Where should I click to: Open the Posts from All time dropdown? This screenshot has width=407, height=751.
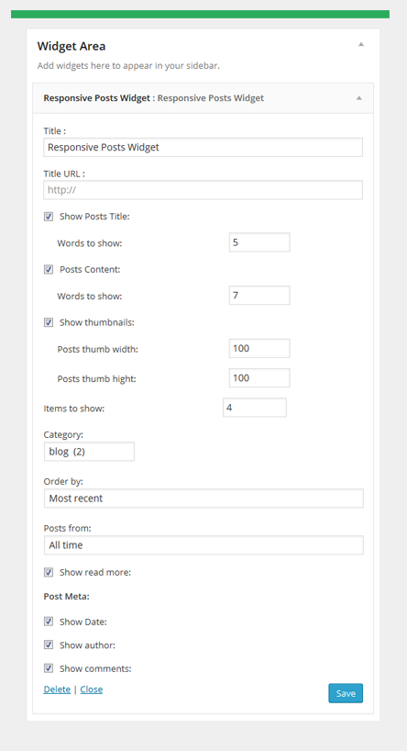coord(203,545)
